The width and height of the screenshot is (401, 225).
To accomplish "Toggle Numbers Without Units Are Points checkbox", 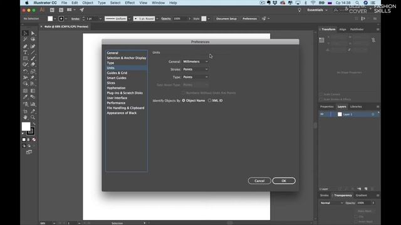I will [184, 93].
